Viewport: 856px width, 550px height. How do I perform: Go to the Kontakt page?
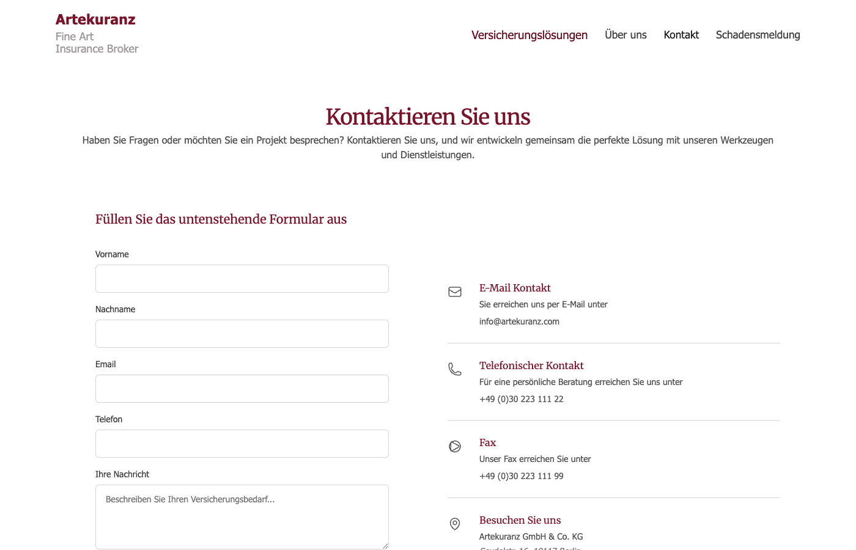click(x=681, y=35)
